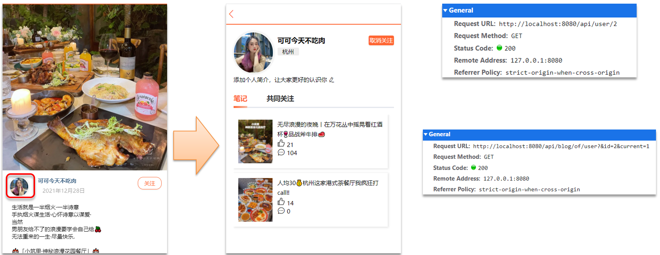Open comments icon showing 0
This screenshot has width=660, height=255.
tap(281, 211)
